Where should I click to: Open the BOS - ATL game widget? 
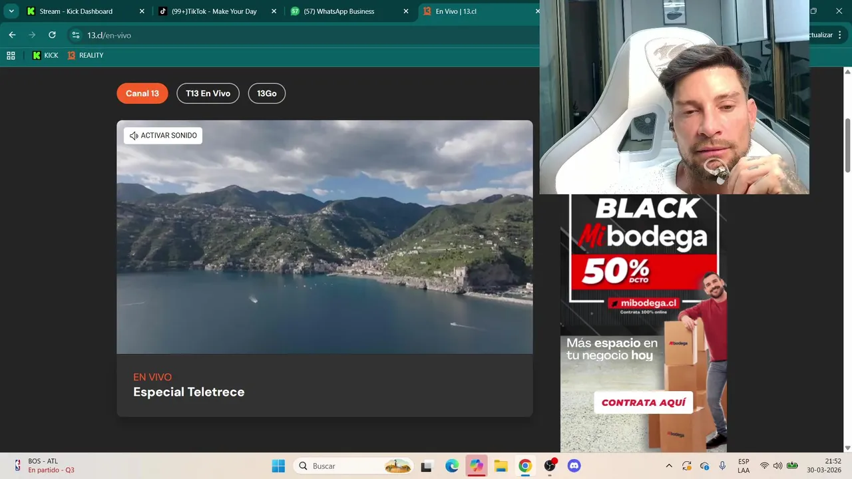point(44,466)
